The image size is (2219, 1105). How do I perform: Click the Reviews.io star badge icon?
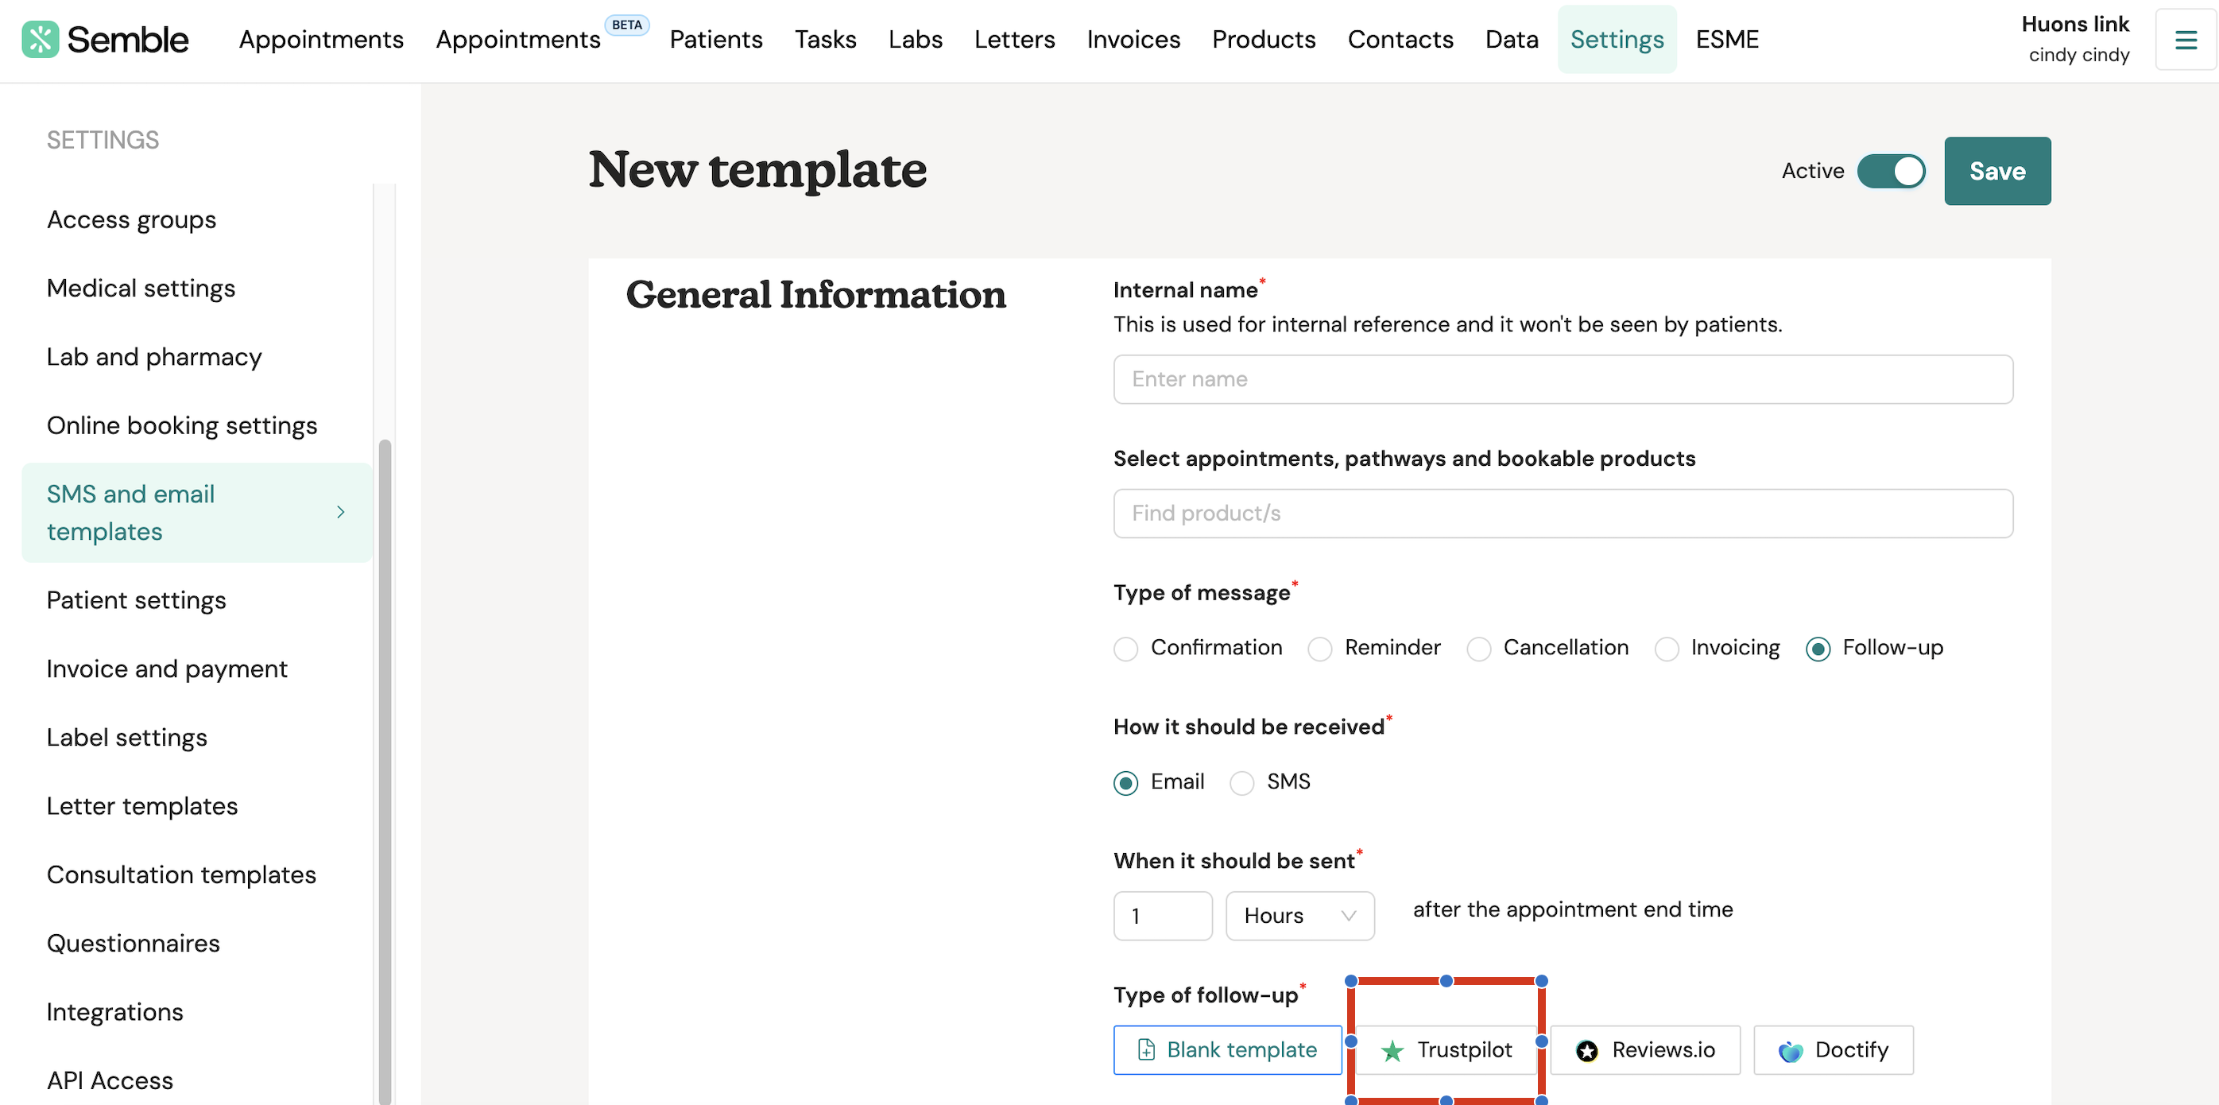[1586, 1051]
